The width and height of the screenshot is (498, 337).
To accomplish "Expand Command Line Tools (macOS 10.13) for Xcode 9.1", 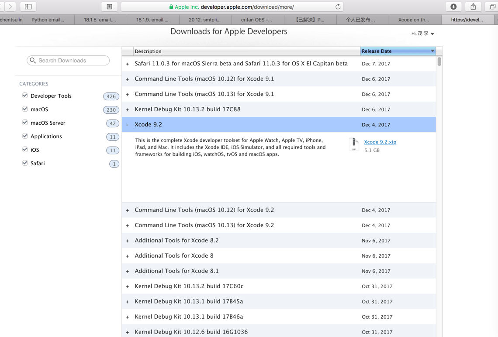I will pos(128,95).
